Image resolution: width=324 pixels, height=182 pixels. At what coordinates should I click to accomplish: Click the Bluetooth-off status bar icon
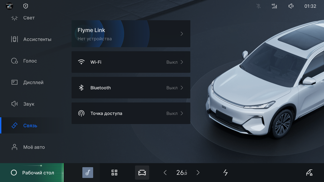tap(258, 6)
